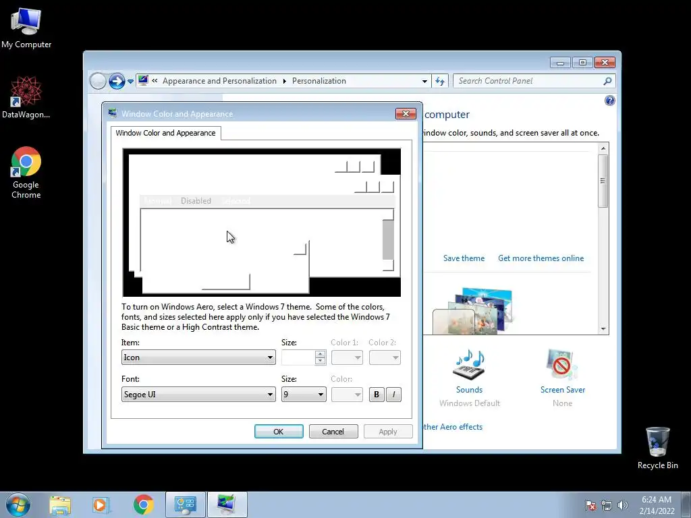This screenshot has height=518, width=691.
Task: Click the Cancel button
Action: pyautogui.click(x=333, y=432)
